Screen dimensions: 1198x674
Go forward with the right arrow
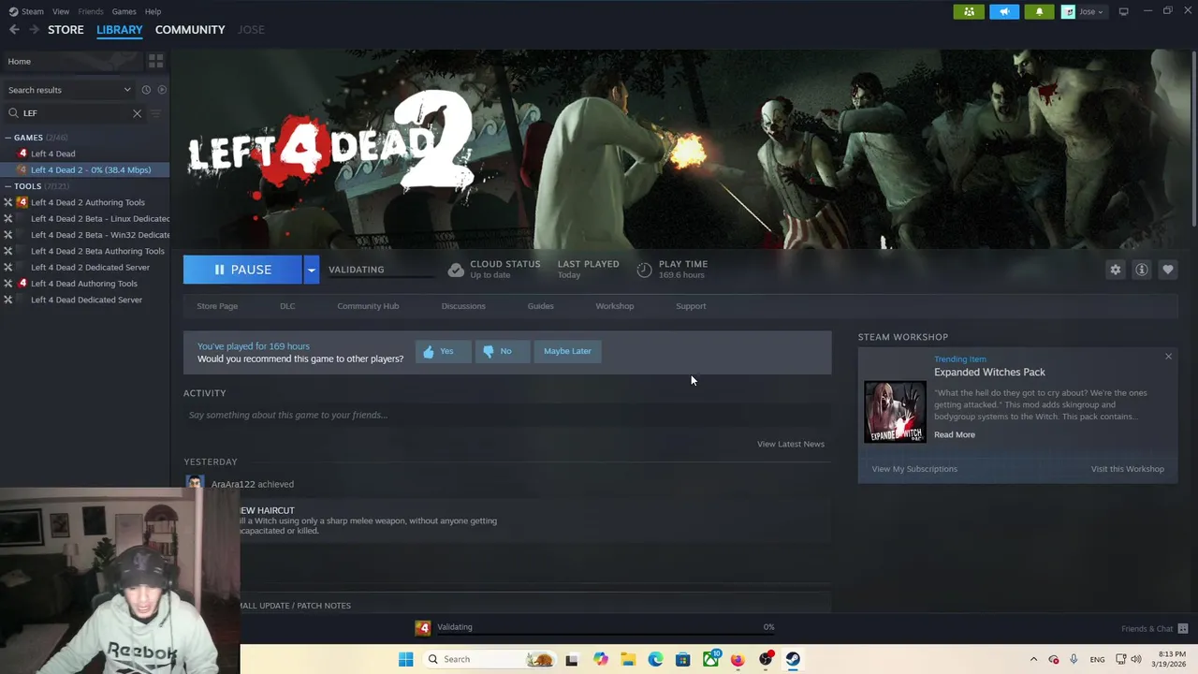coord(34,30)
